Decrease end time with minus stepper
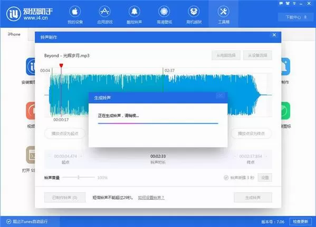316x227 pixels. click(x=235, y=156)
